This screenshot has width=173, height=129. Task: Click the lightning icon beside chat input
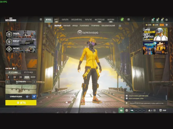(x=127, y=103)
